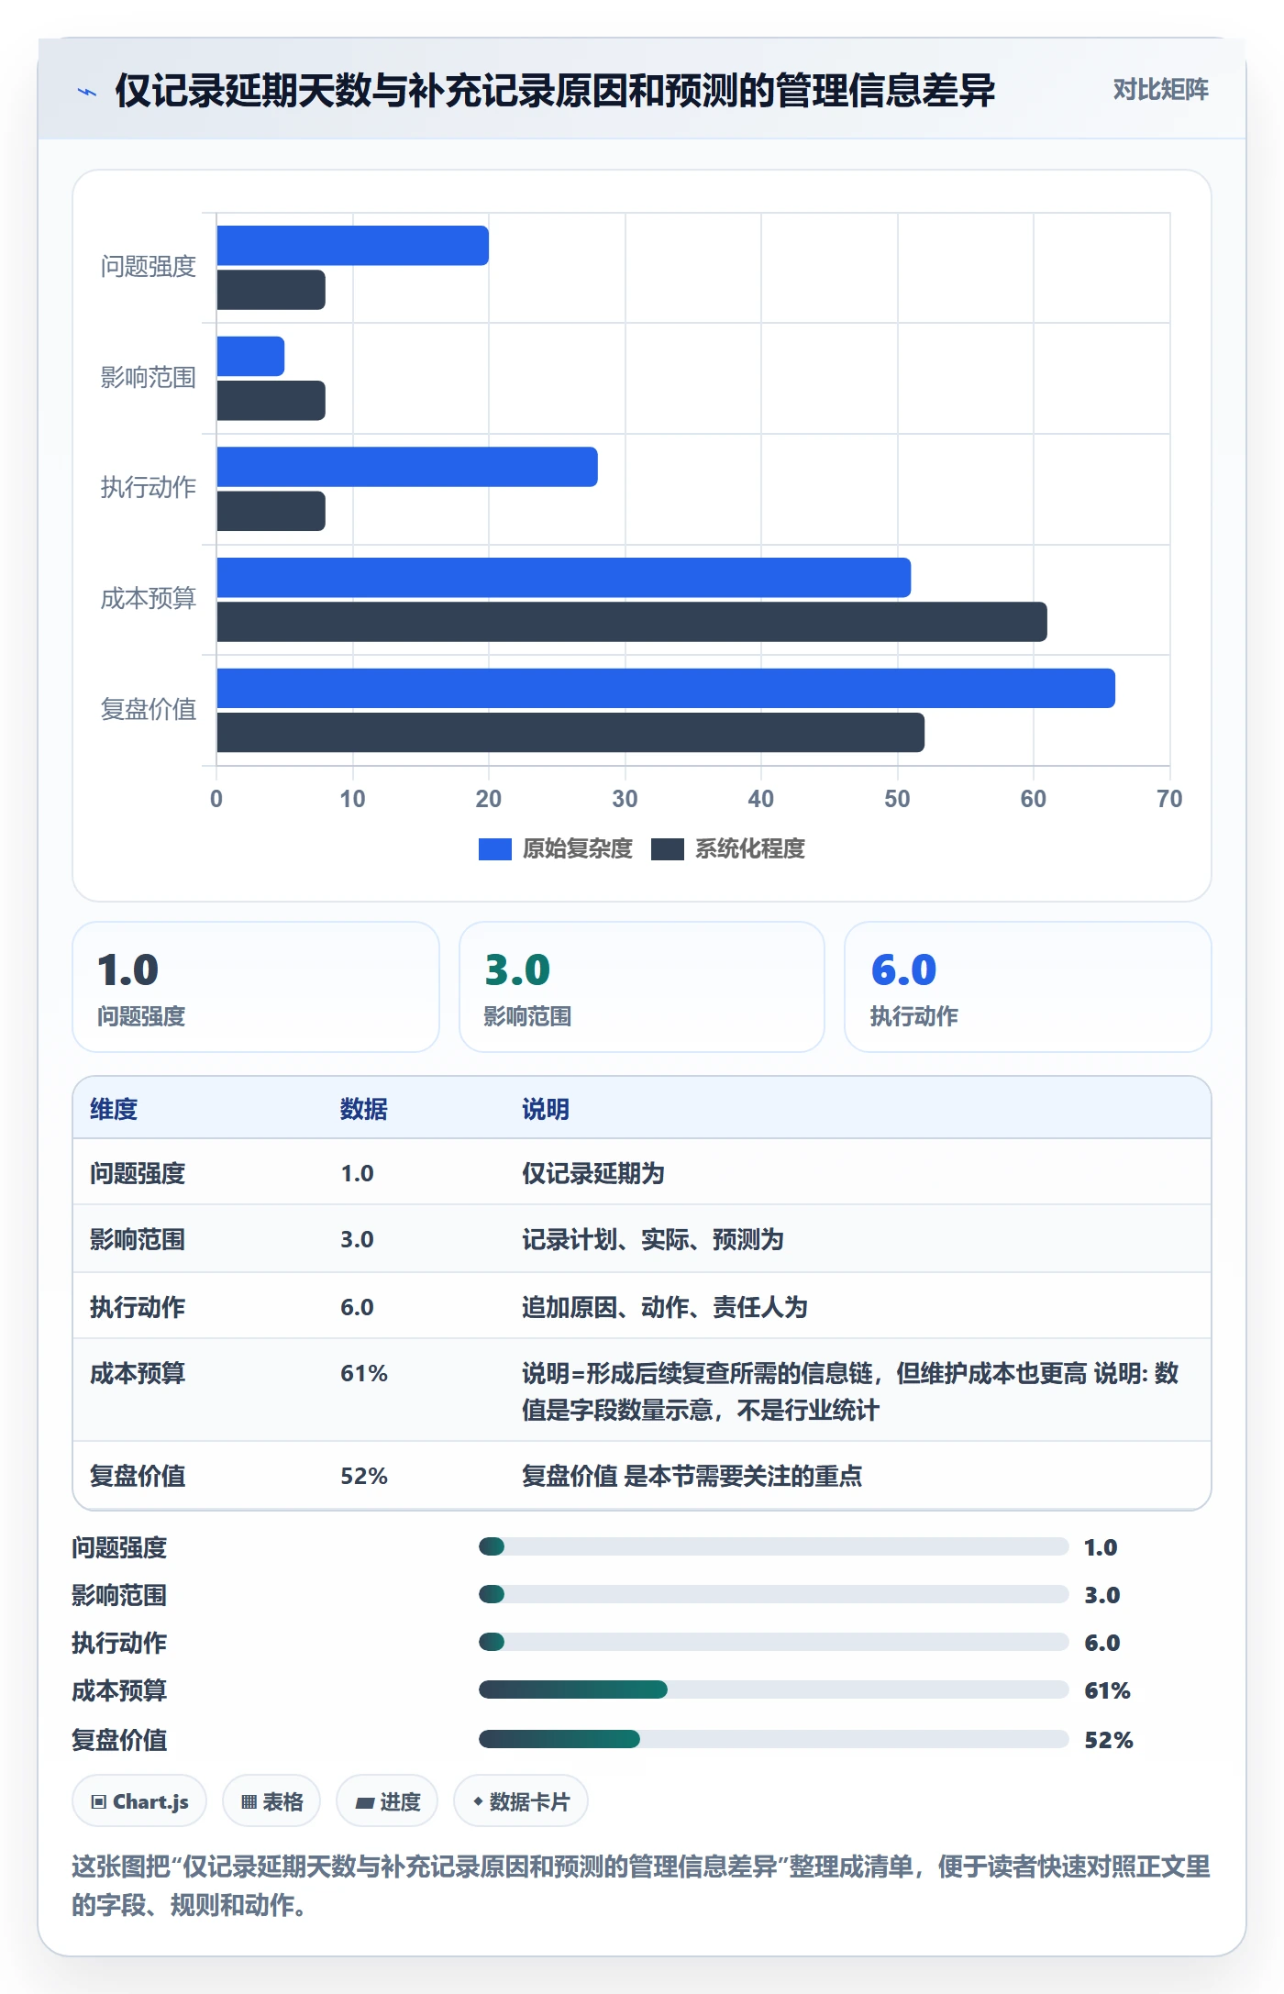Click description 追加原因、动作、责任人为
The height and width of the screenshot is (1994, 1284).
tap(665, 1307)
